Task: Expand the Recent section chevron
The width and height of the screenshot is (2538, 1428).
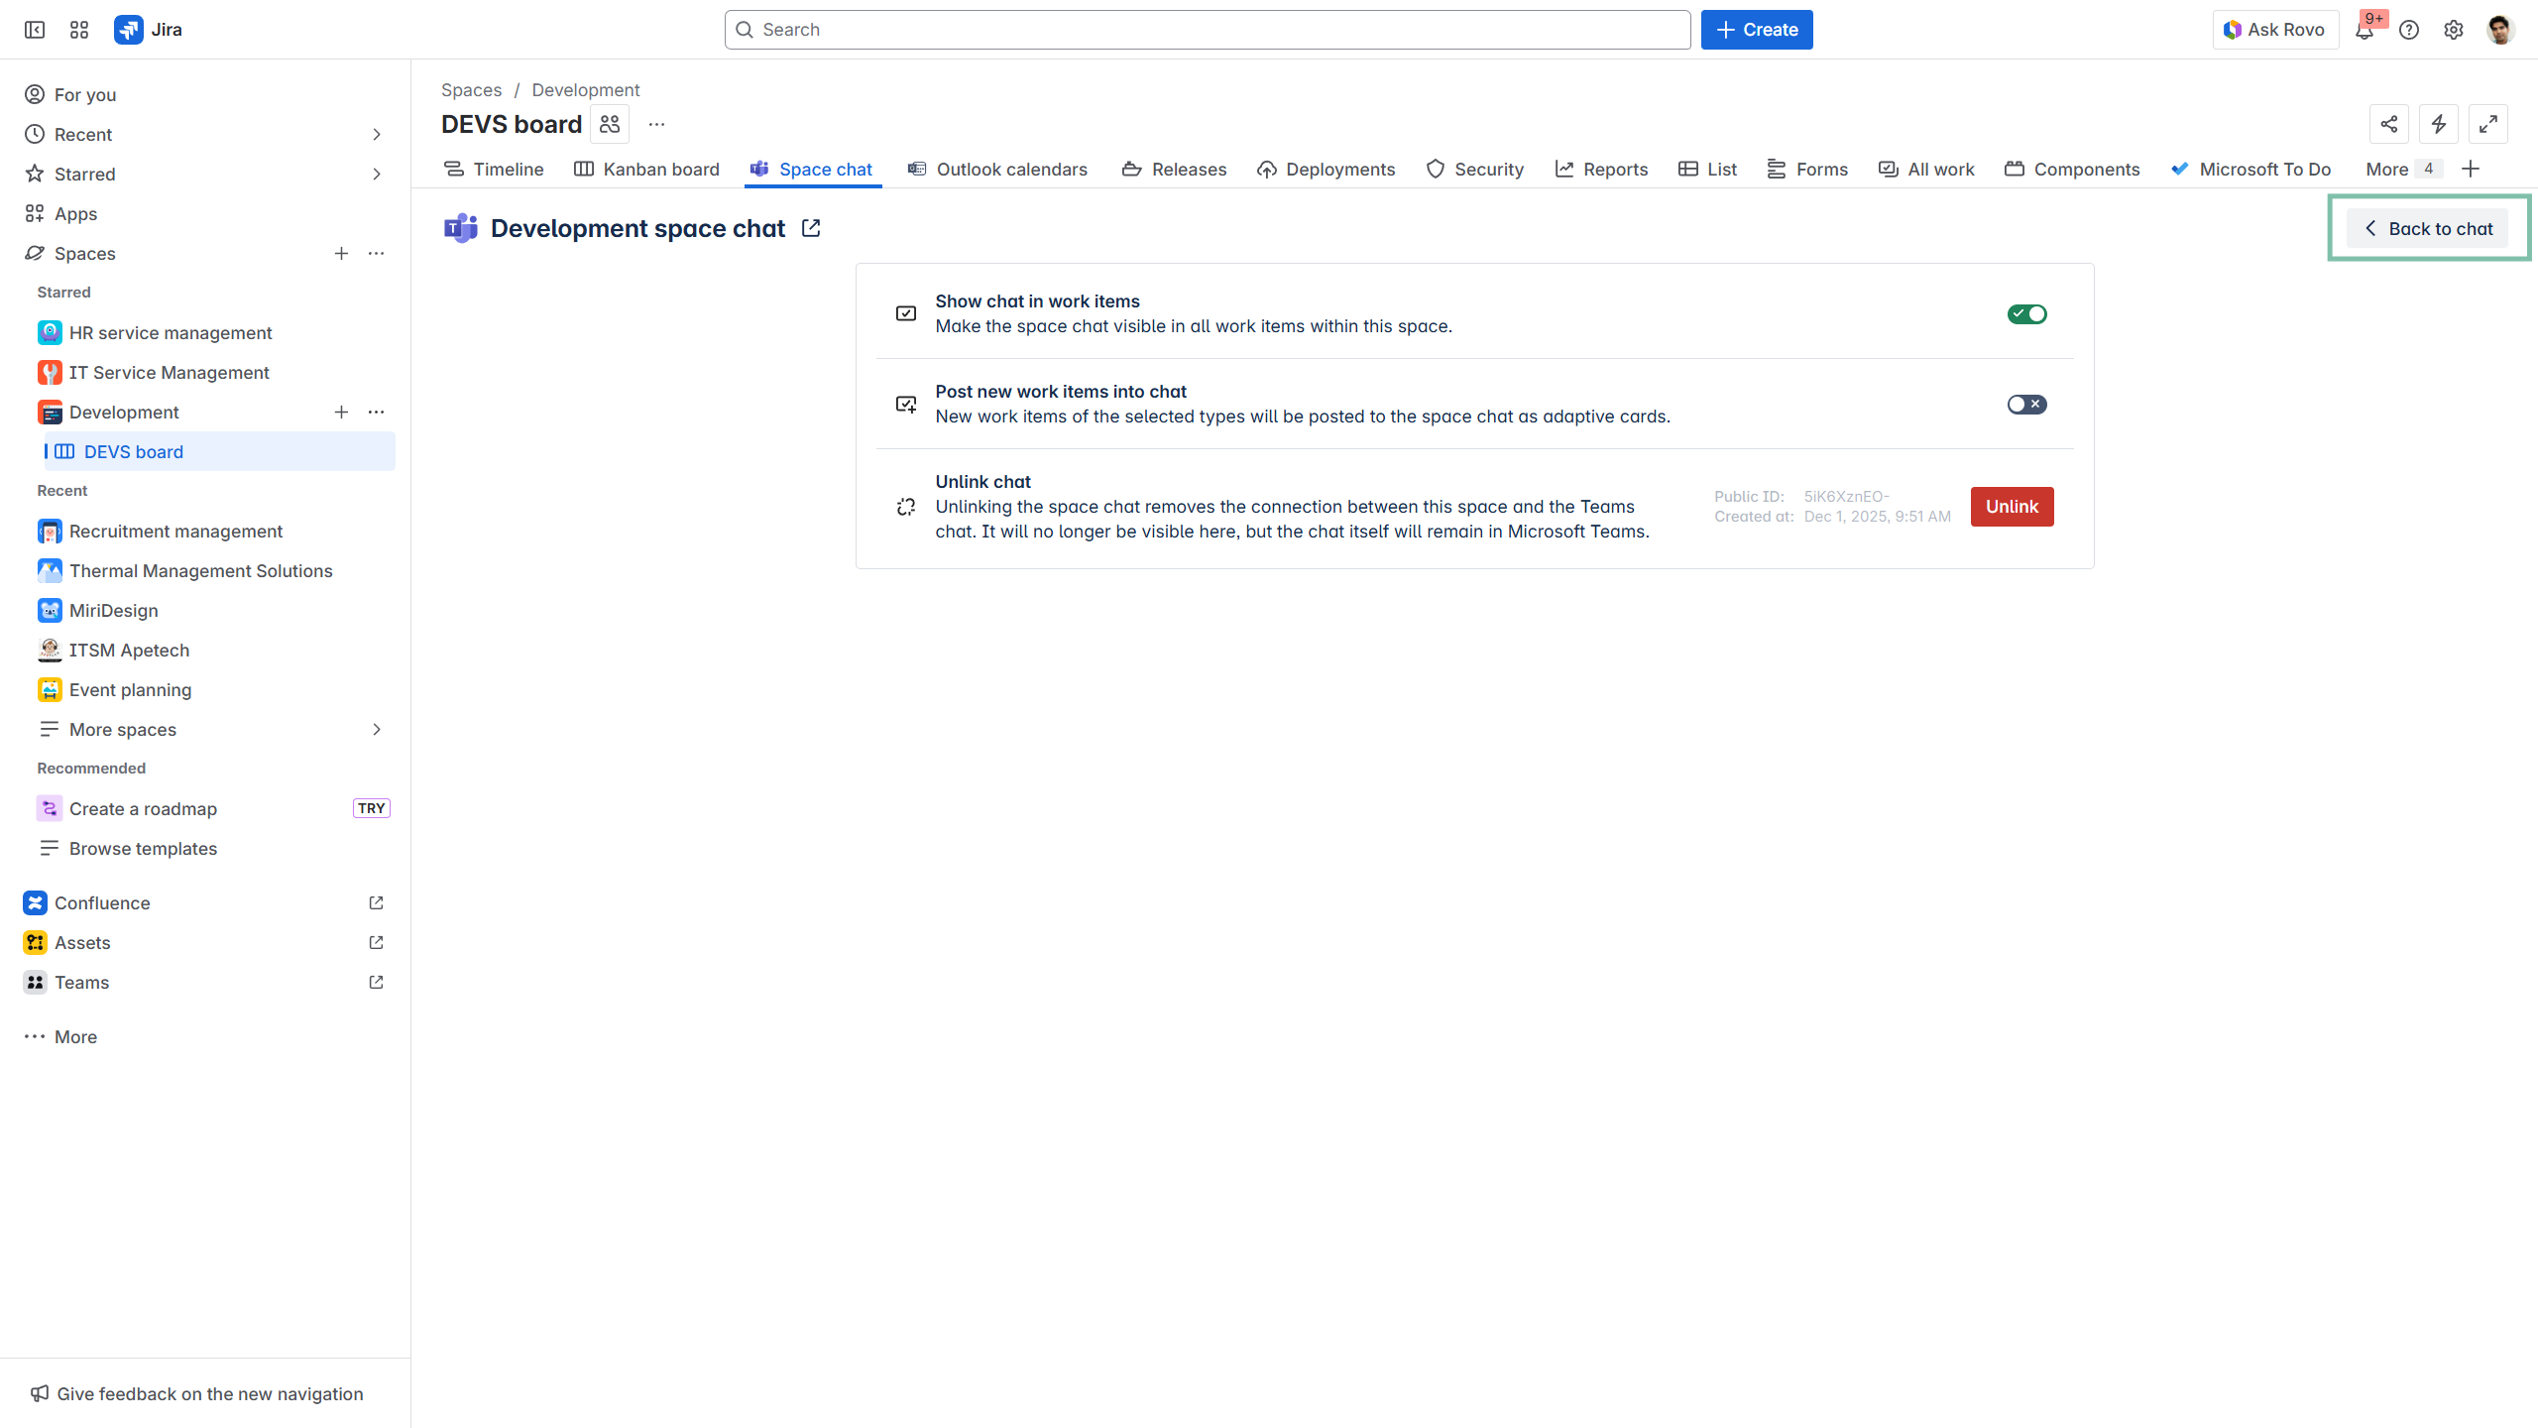Action: [377, 134]
